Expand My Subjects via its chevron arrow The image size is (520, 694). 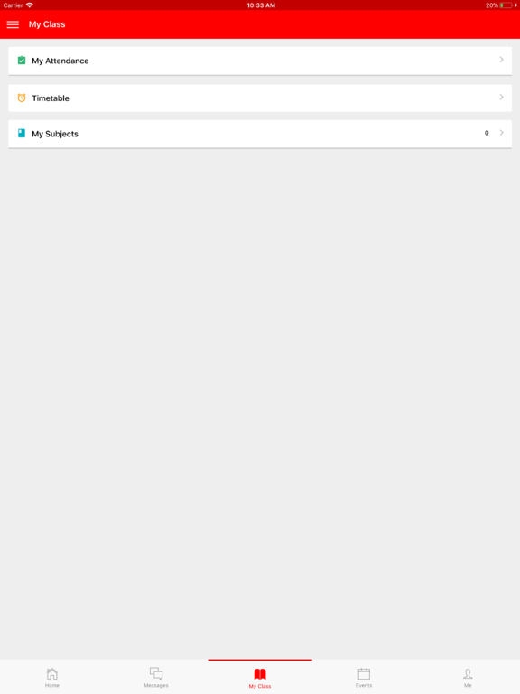(x=501, y=132)
